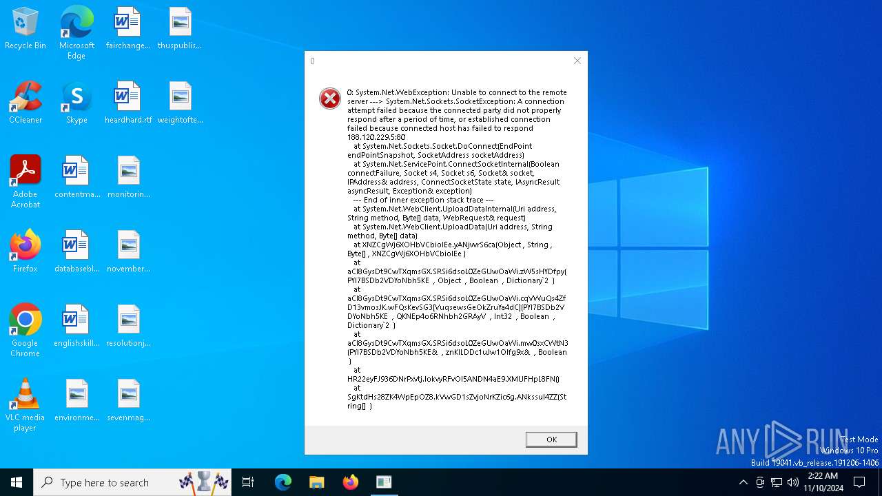The width and height of the screenshot is (882, 496).
Task: Show hidden system tray icons
Action: tap(743, 482)
